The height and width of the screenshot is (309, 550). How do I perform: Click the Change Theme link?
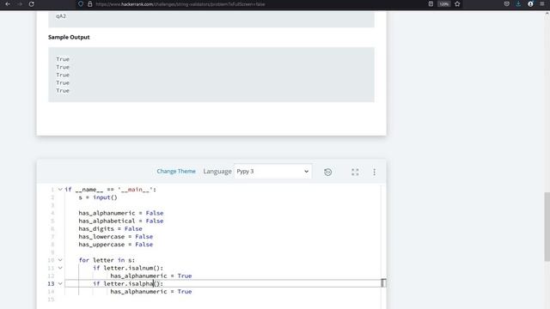click(x=176, y=171)
